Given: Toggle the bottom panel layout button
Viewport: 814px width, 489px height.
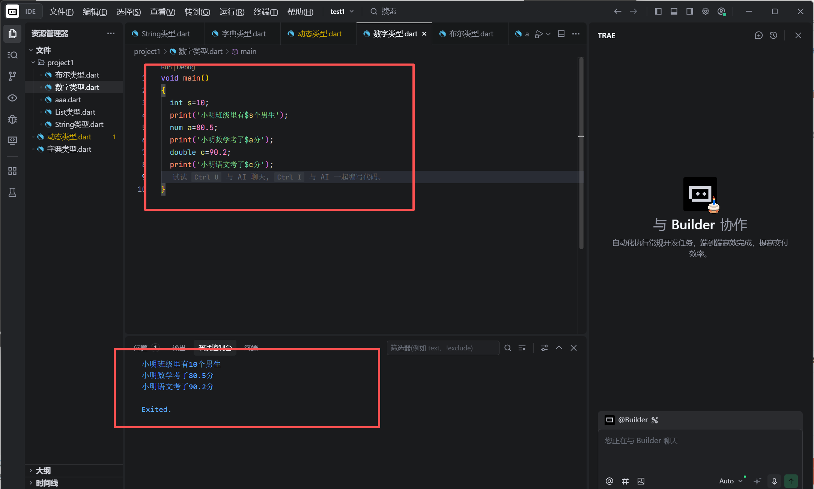Looking at the screenshot, I should (x=674, y=12).
